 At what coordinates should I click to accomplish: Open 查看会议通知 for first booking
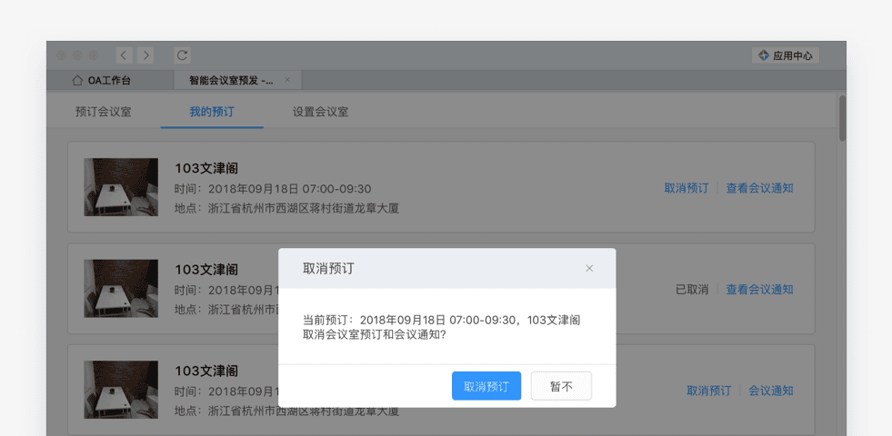[x=759, y=188]
